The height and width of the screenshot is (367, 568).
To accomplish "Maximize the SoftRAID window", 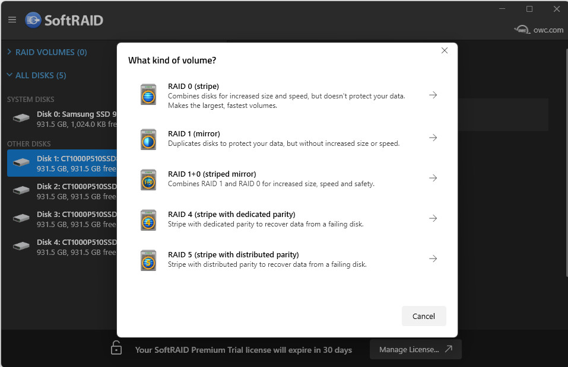I will tap(529, 9).
